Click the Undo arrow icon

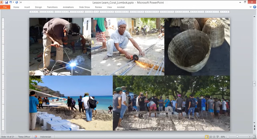pyautogui.click(x=11, y=2)
